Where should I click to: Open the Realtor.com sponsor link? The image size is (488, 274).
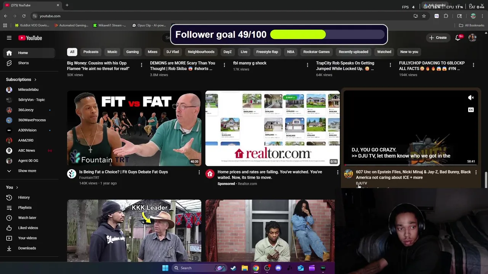click(247, 184)
